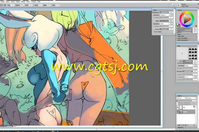Hide the line layer using its eye icon
Screen dimensions: 199x132
(178, 108)
